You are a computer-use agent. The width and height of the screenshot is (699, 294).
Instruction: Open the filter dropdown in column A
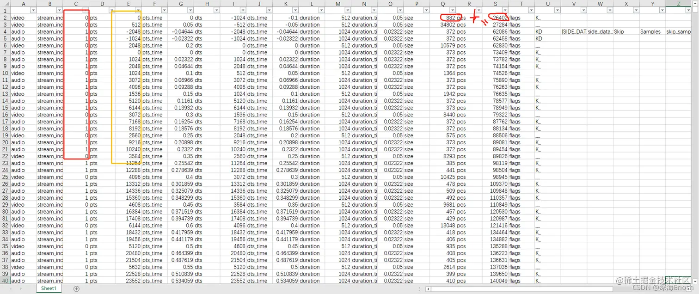pos(33,11)
